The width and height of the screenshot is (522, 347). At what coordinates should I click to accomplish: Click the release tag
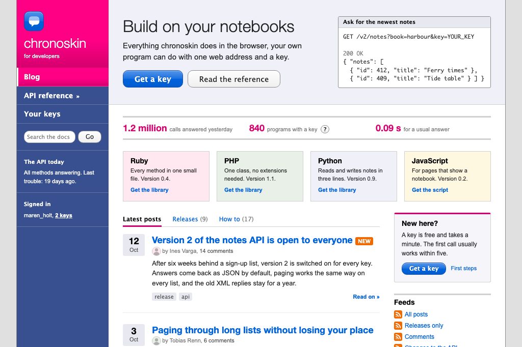(164, 297)
